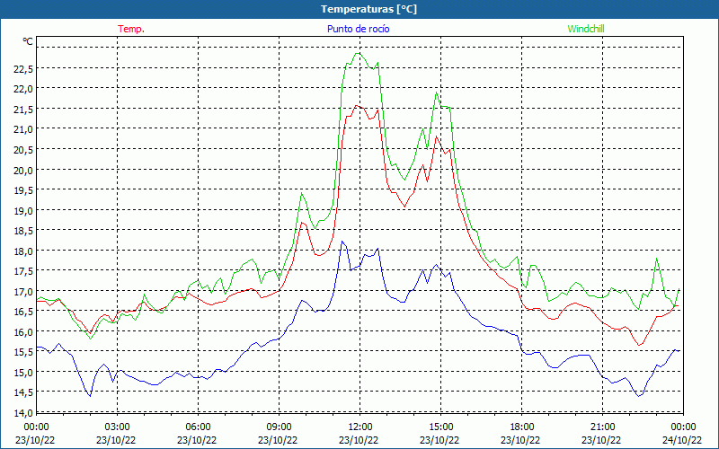This screenshot has width=719, height=449.
Task: Click the green Windchill peak near 12:00
Action: [x=358, y=54]
